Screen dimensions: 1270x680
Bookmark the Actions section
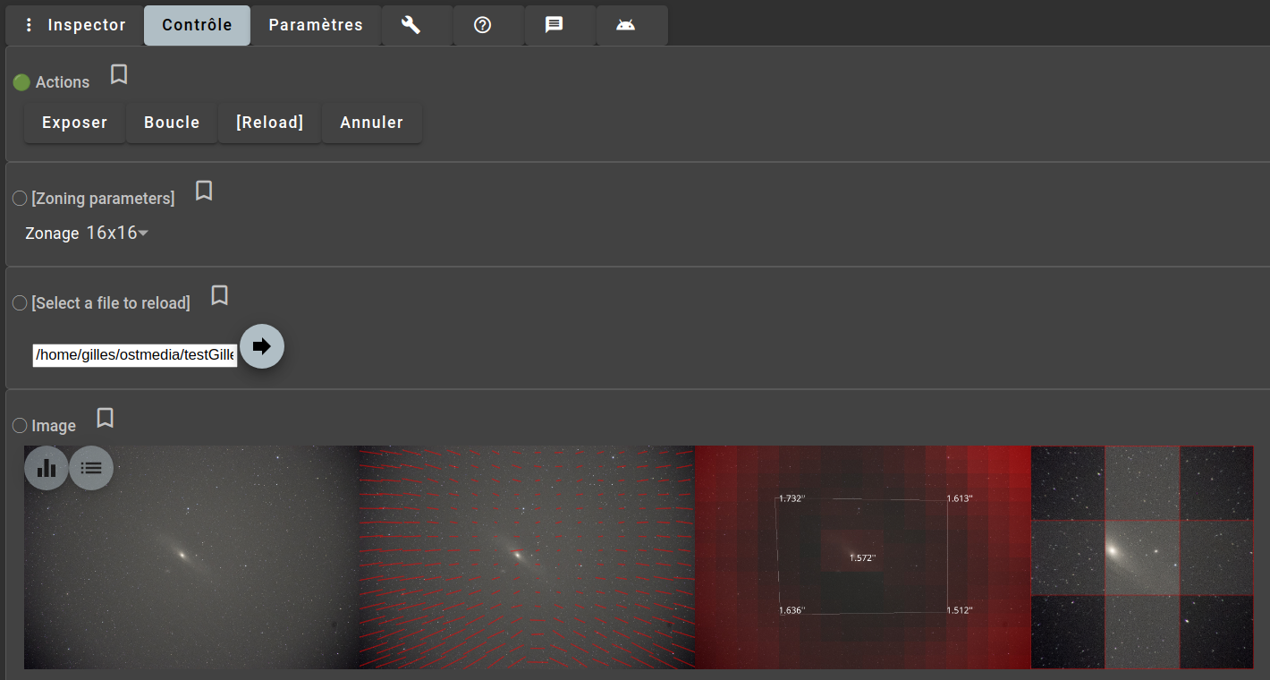coord(119,74)
